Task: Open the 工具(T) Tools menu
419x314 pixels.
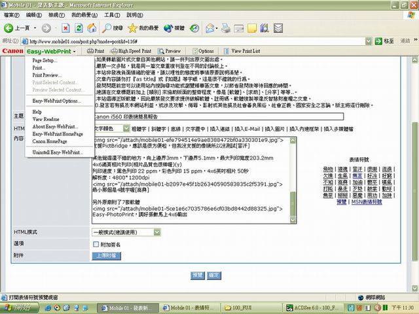Action: coord(112,15)
